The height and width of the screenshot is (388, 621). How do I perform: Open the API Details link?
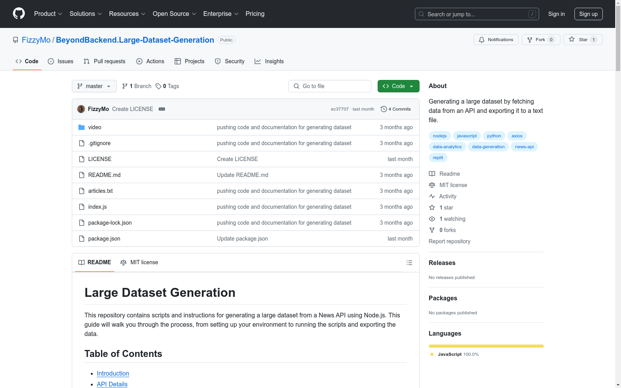(x=112, y=384)
